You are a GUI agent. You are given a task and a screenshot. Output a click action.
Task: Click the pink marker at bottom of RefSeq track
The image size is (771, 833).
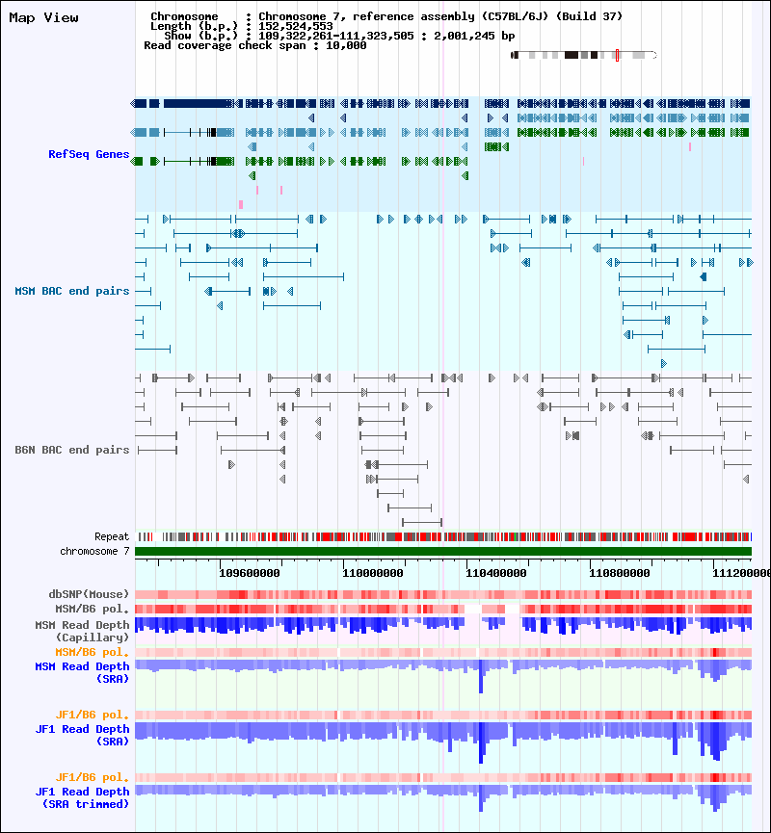click(241, 204)
